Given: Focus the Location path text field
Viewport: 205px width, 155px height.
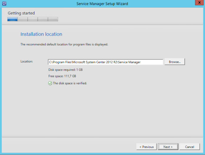Looking at the screenshot, I should click(105, 62).
